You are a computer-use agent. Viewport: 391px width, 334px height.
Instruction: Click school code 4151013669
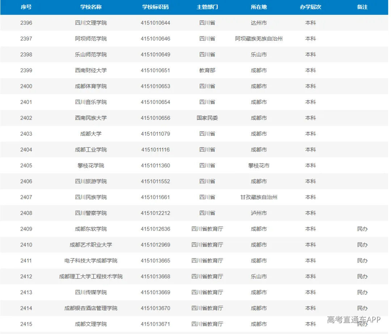[155, 292]
